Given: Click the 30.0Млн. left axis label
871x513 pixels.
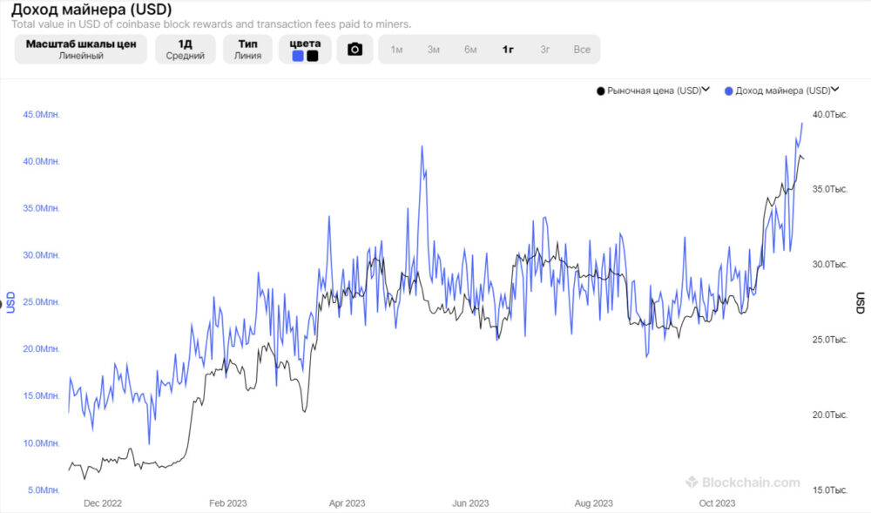Looking at the screenshot, I should [41, 255].
